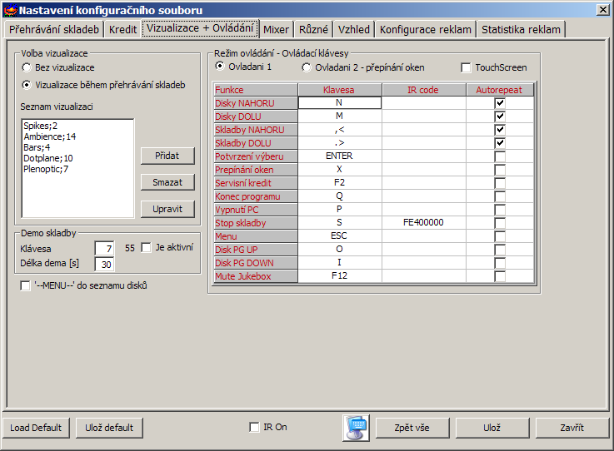Select Ambience;14 in visualization list
Image resolution: width=614 pixels, height=451 pixels.
click(x=50, y=136)
